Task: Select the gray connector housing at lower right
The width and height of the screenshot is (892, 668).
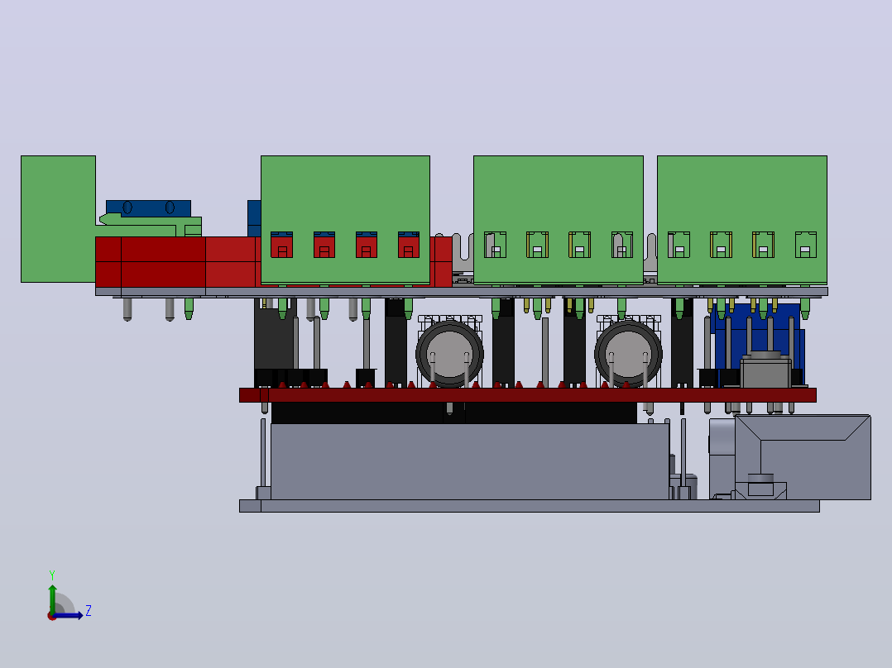Action: pos(803,458)
